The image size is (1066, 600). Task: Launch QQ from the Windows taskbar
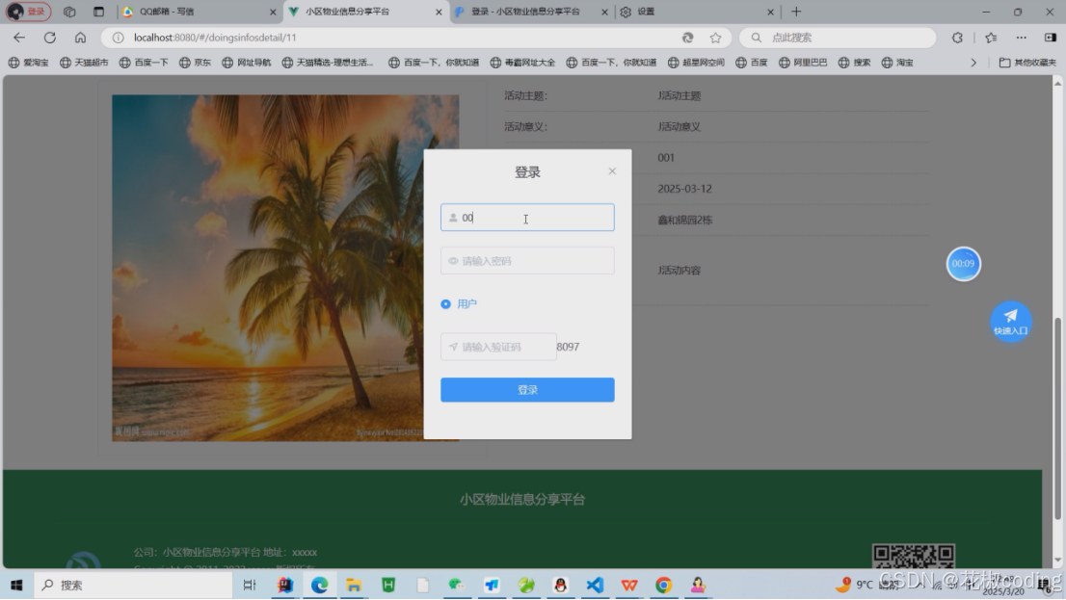[x=561, y=584]
